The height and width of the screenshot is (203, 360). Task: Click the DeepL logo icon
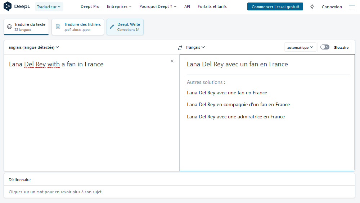point(8,6)
